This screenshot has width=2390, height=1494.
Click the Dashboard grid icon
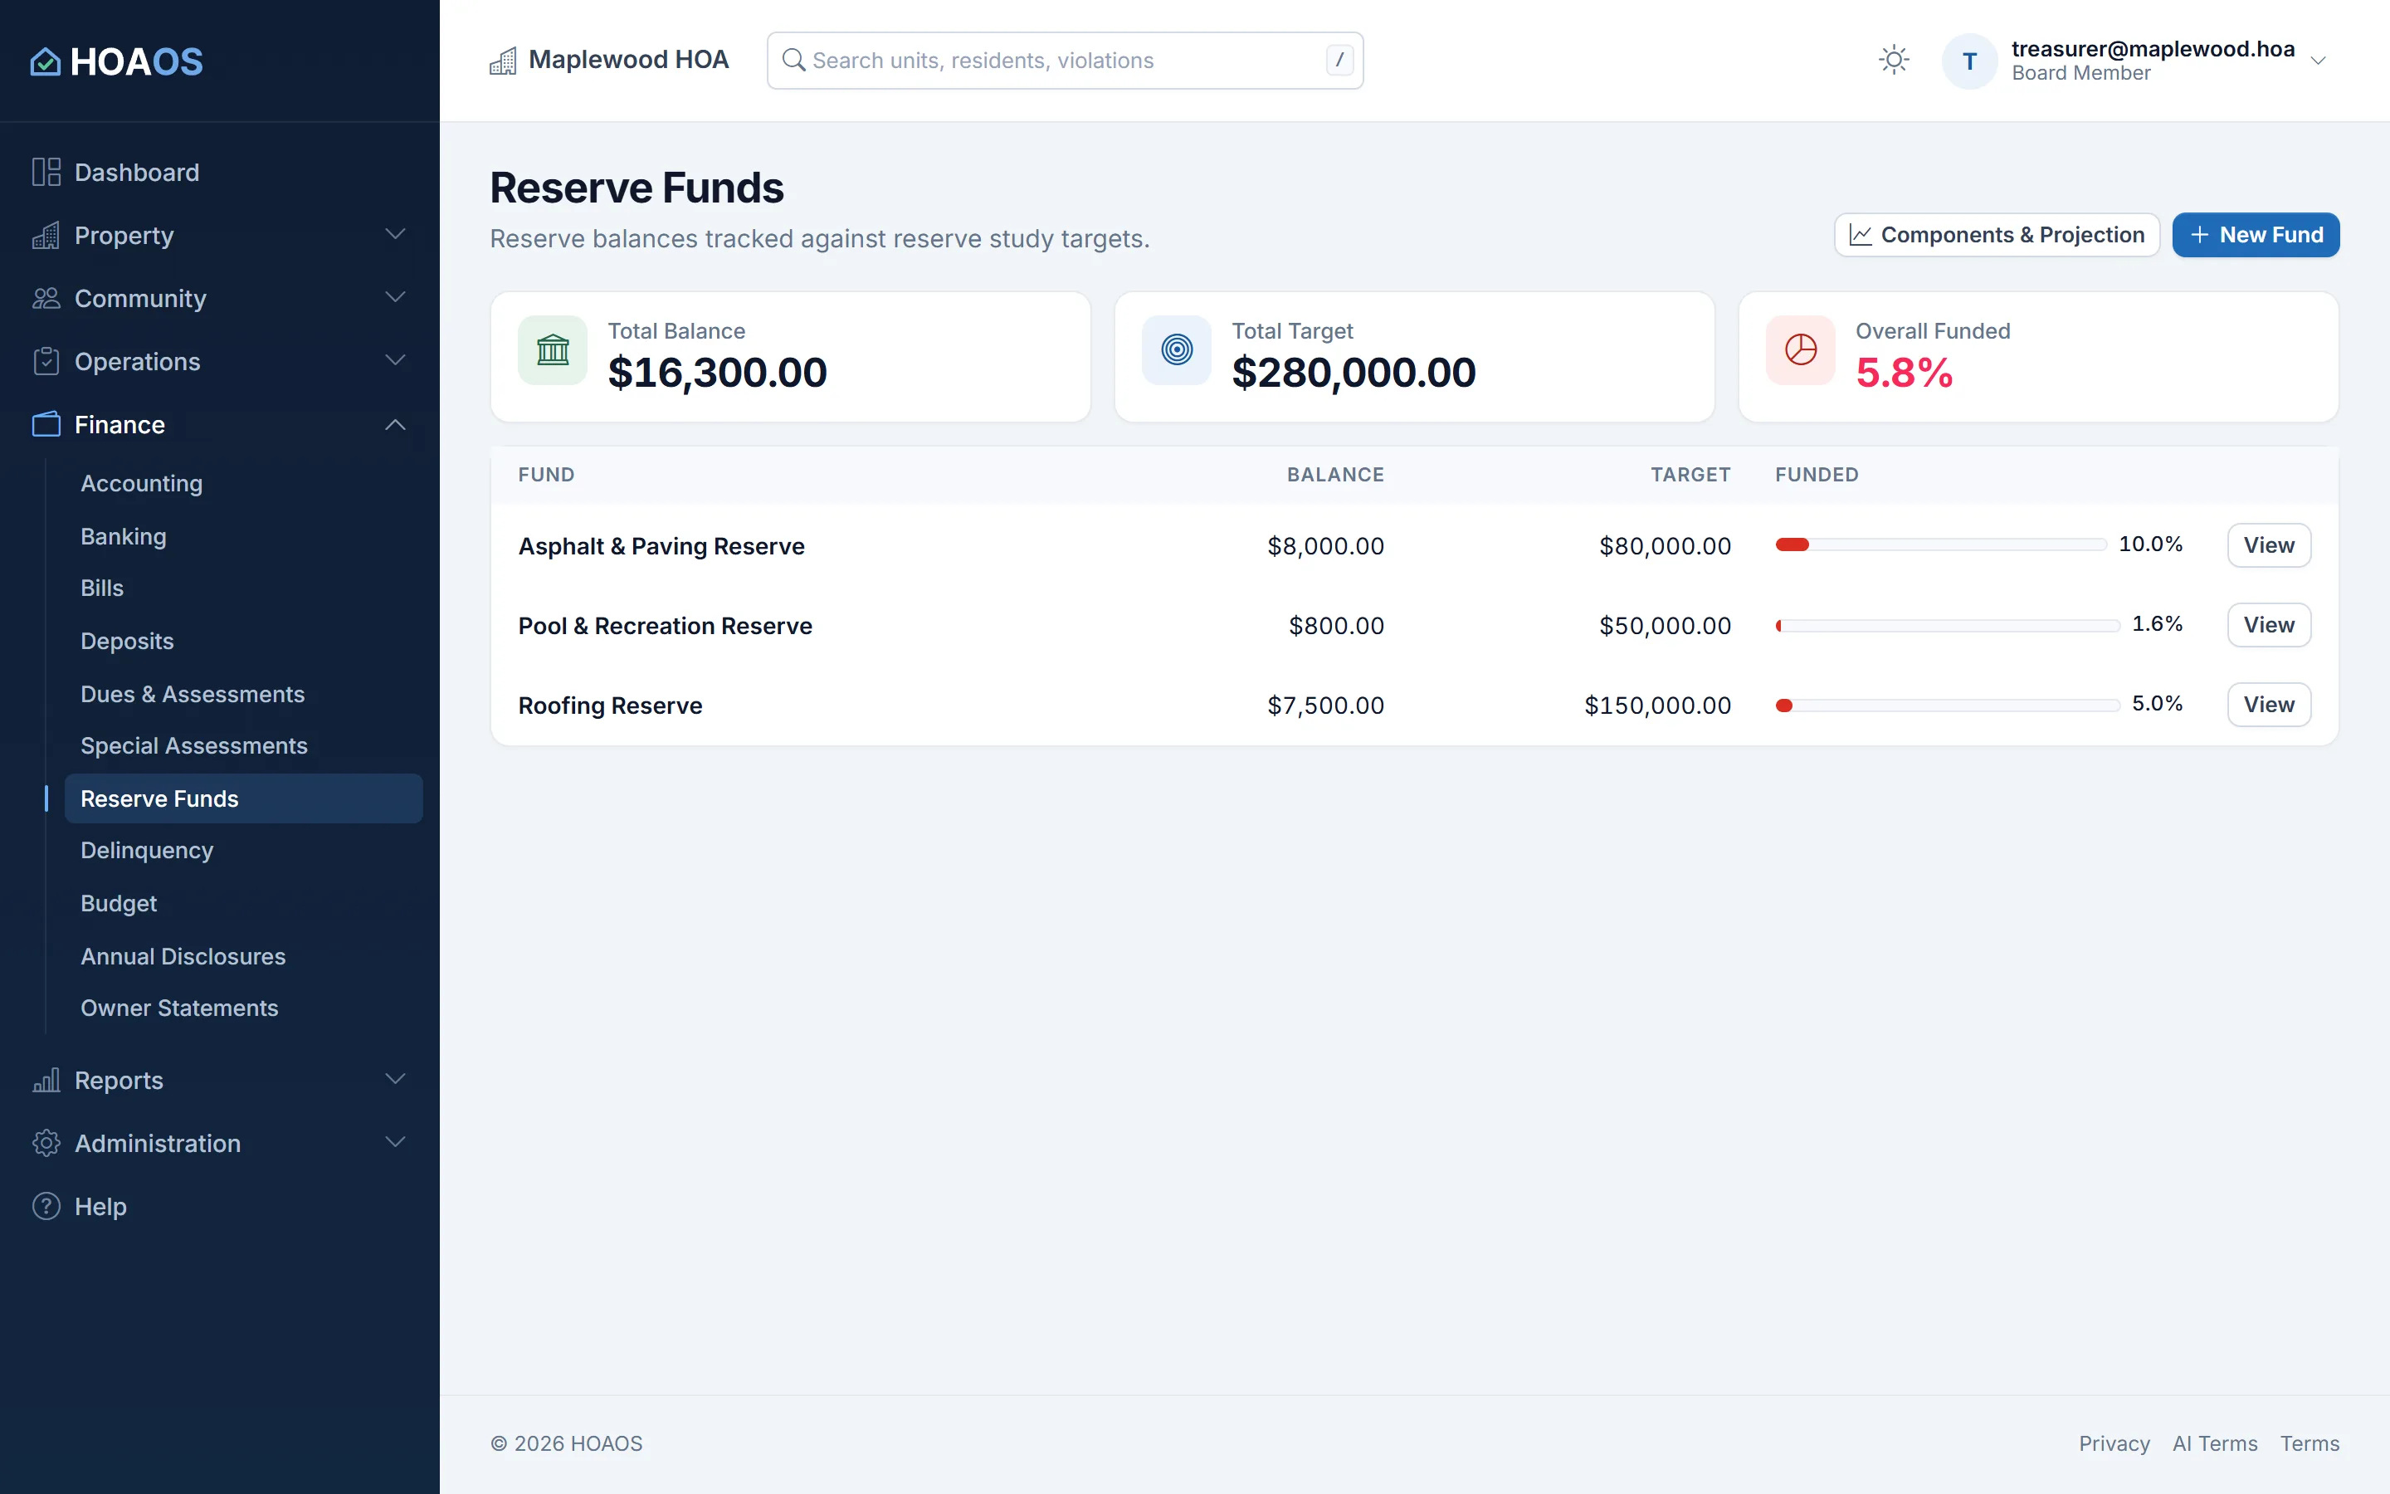tap(46, 172)
